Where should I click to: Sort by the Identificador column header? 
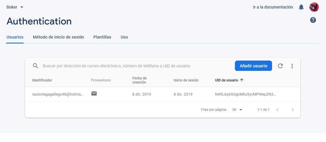coord(42,80)
